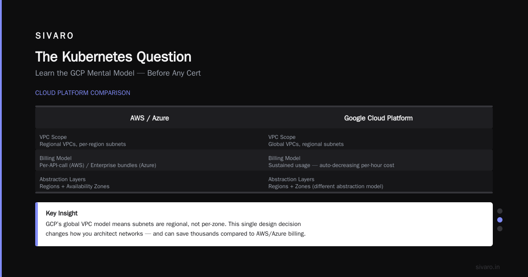
Task: Click subtitle Learn the GCP Mental Model
Action: (118, 73)
